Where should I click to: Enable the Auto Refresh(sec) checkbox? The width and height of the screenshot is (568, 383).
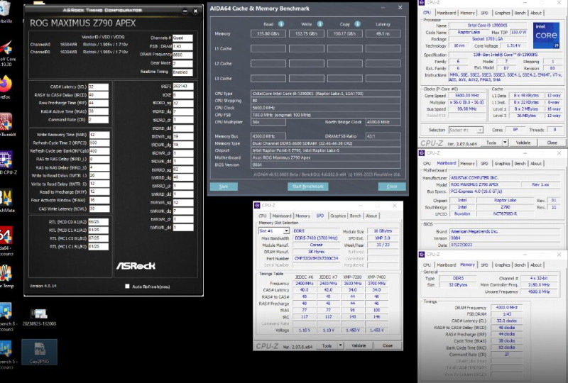click(127, 287)
